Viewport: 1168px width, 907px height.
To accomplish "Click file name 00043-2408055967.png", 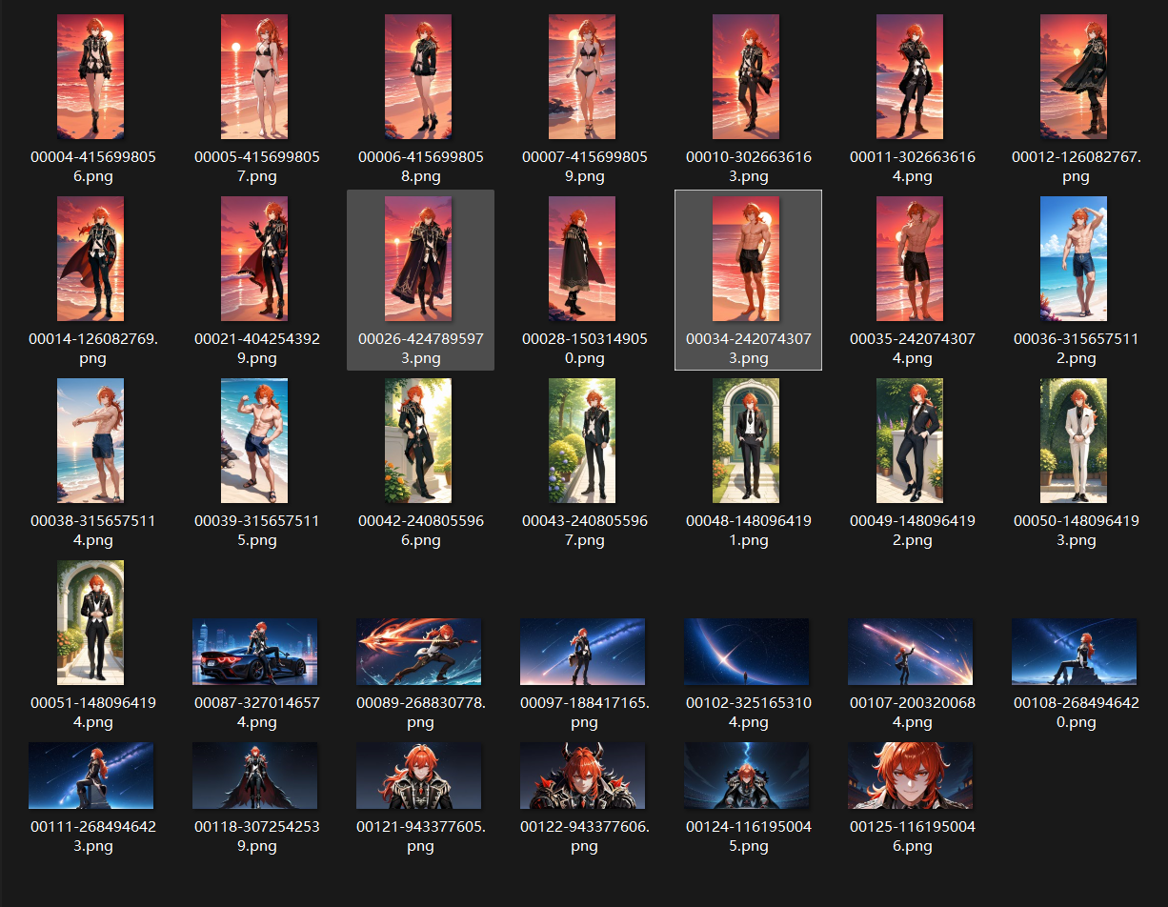I will (x=584, y=531).
